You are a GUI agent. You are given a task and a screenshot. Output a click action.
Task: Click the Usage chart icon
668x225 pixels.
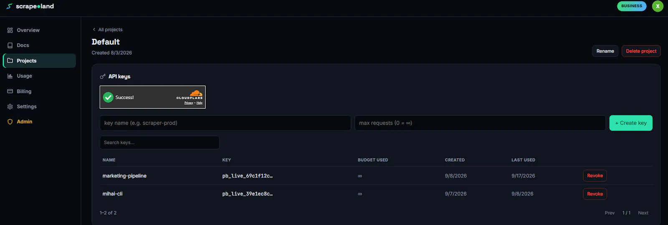click(10, 76)
